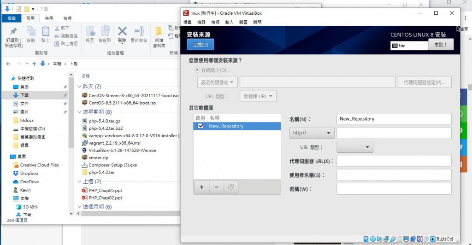
Task: Collapse the Last week (2) file group
Action: (x=79, y=181)
